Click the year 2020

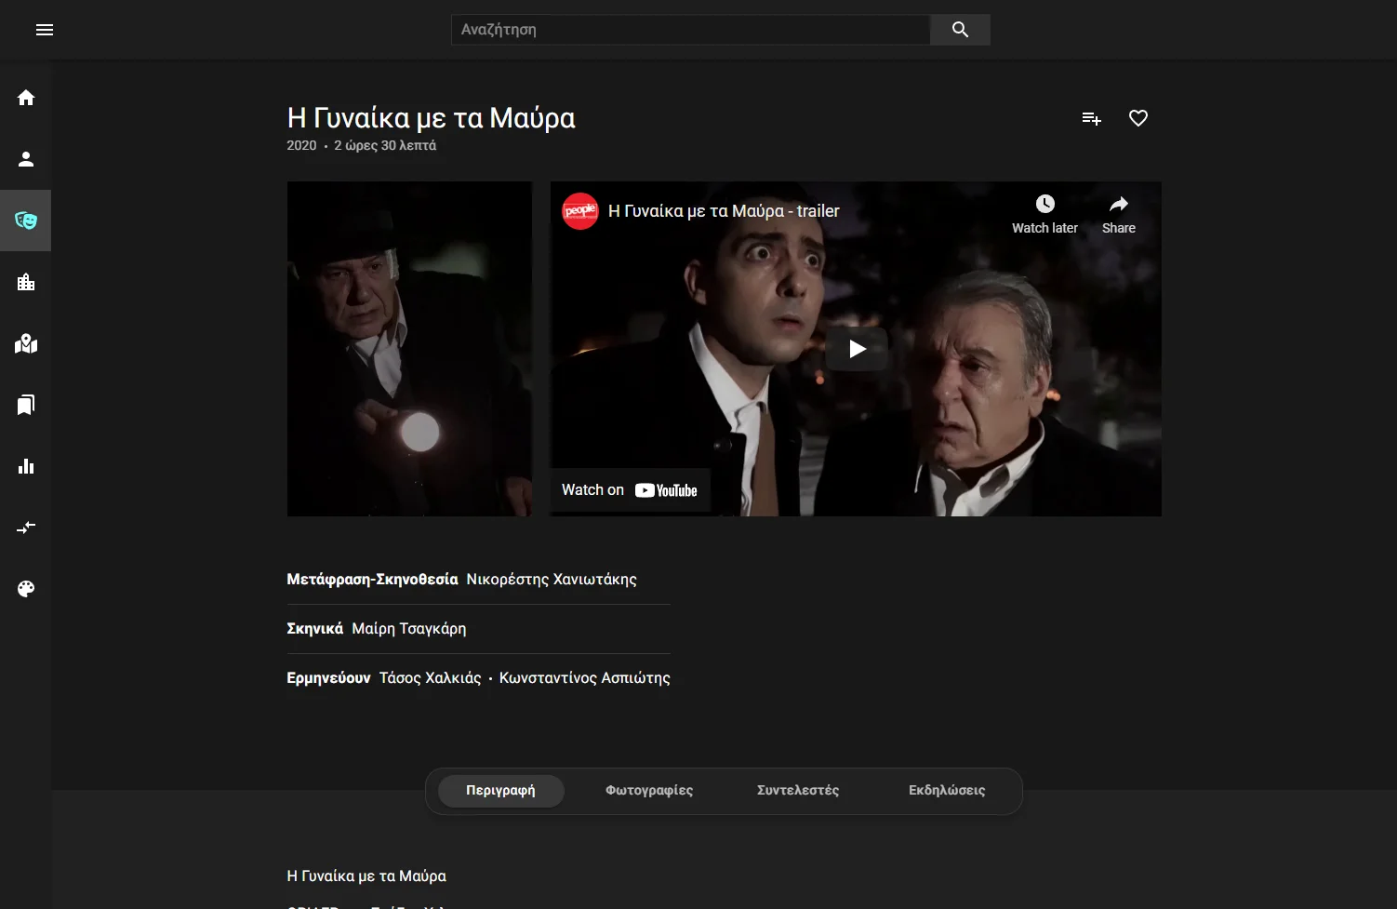coord(301,146)
